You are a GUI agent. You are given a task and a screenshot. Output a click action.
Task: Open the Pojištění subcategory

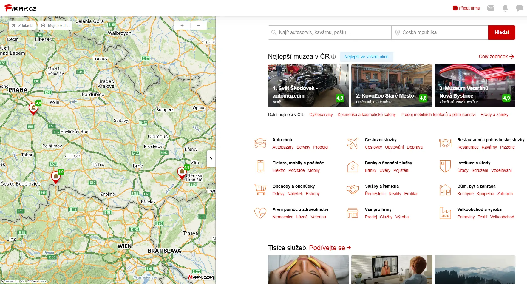[401, 170]
